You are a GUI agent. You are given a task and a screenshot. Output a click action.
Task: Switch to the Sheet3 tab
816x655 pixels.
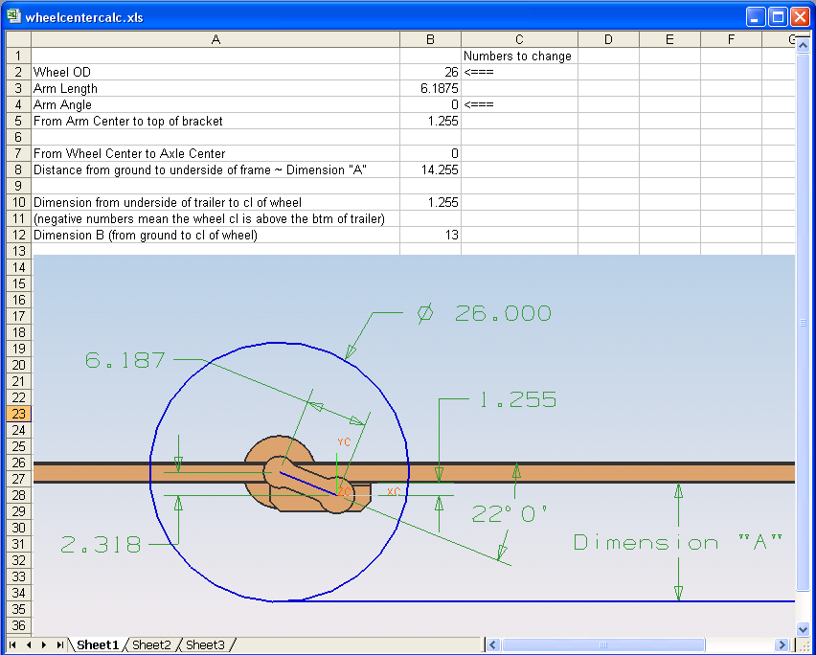pos(205,645)
